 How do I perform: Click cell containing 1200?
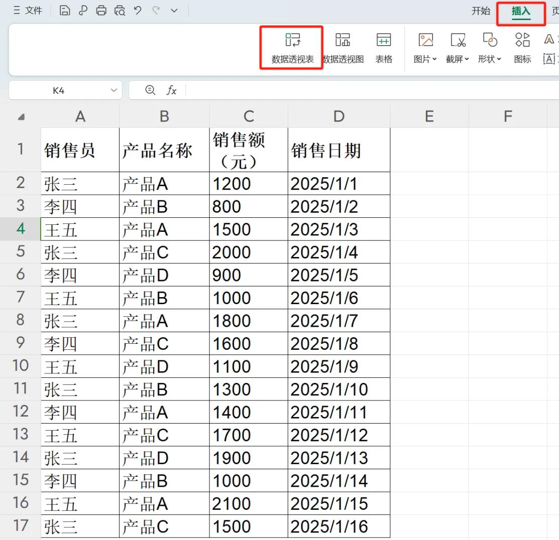click(x=249, y=184)
